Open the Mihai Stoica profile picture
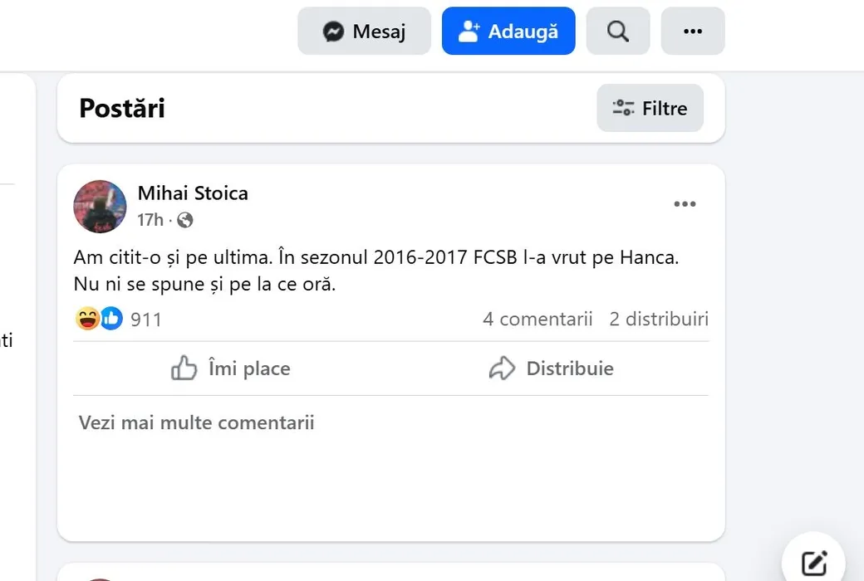 click(x=100, y=207)
